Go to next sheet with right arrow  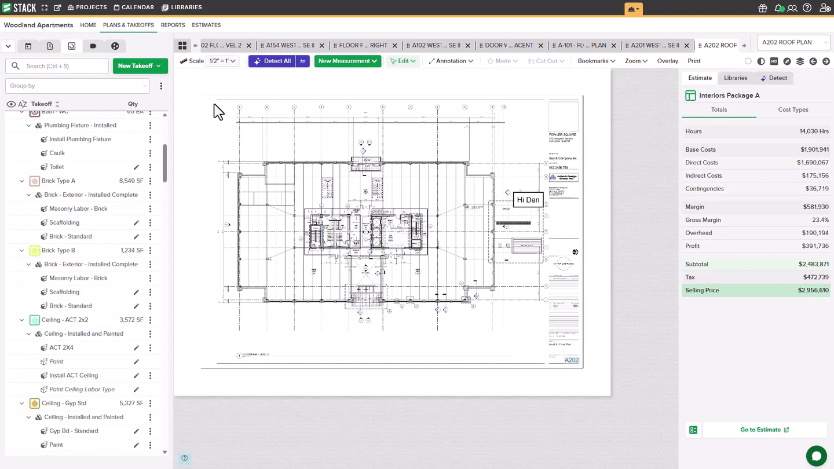tap(826, 61)
